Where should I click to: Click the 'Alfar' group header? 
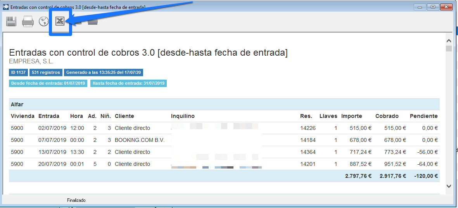[x=17, y=104]
